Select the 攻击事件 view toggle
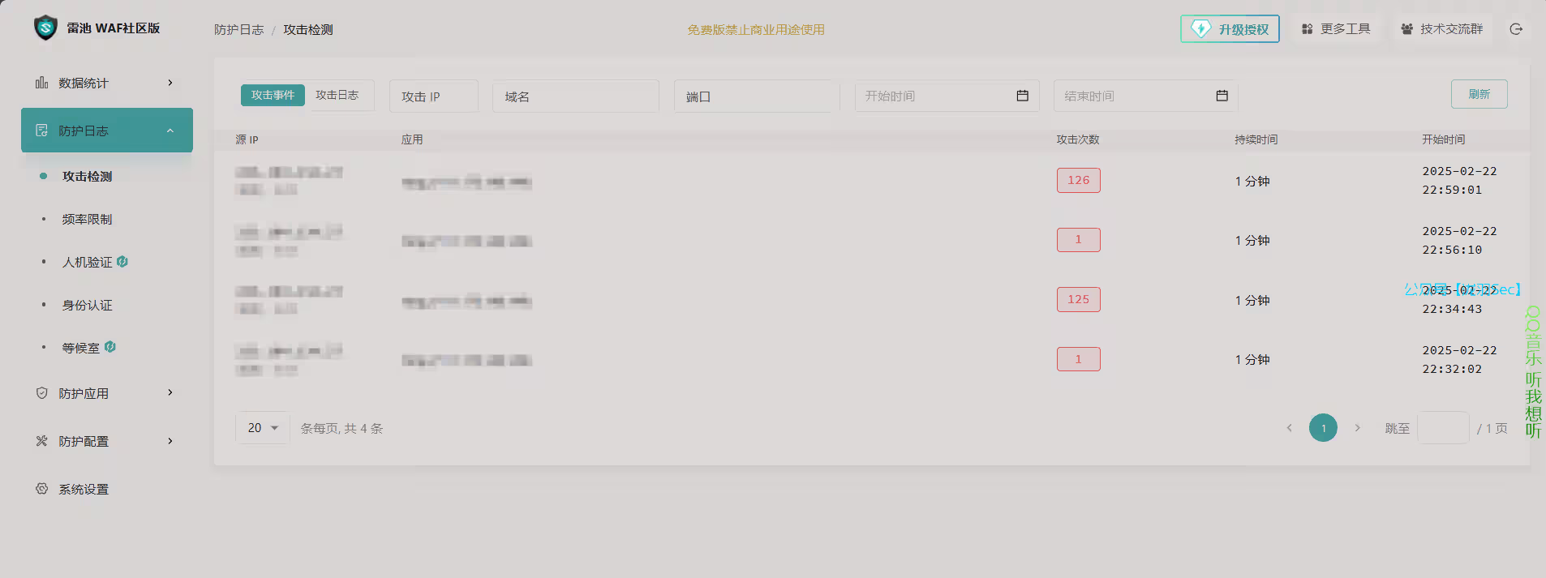Screen dimensions: 1546x578 coord(273,95)
